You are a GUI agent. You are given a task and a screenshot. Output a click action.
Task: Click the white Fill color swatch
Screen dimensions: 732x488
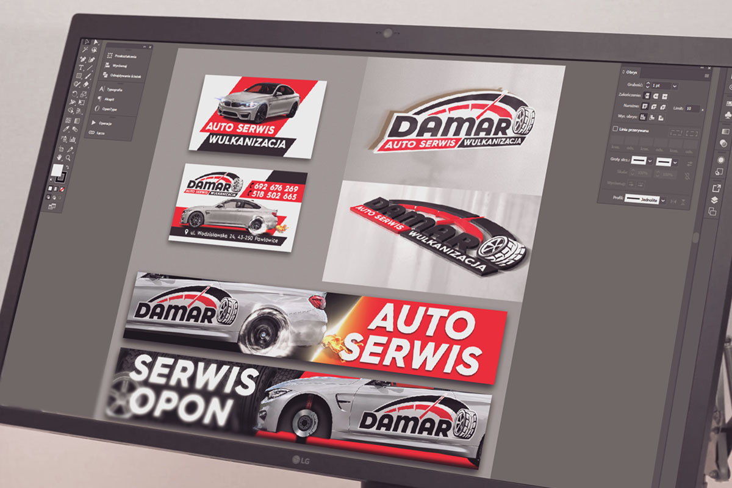coord(57,170)
